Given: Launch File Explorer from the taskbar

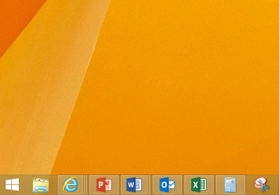Looking at the screenshot, I should click(41, 185).
